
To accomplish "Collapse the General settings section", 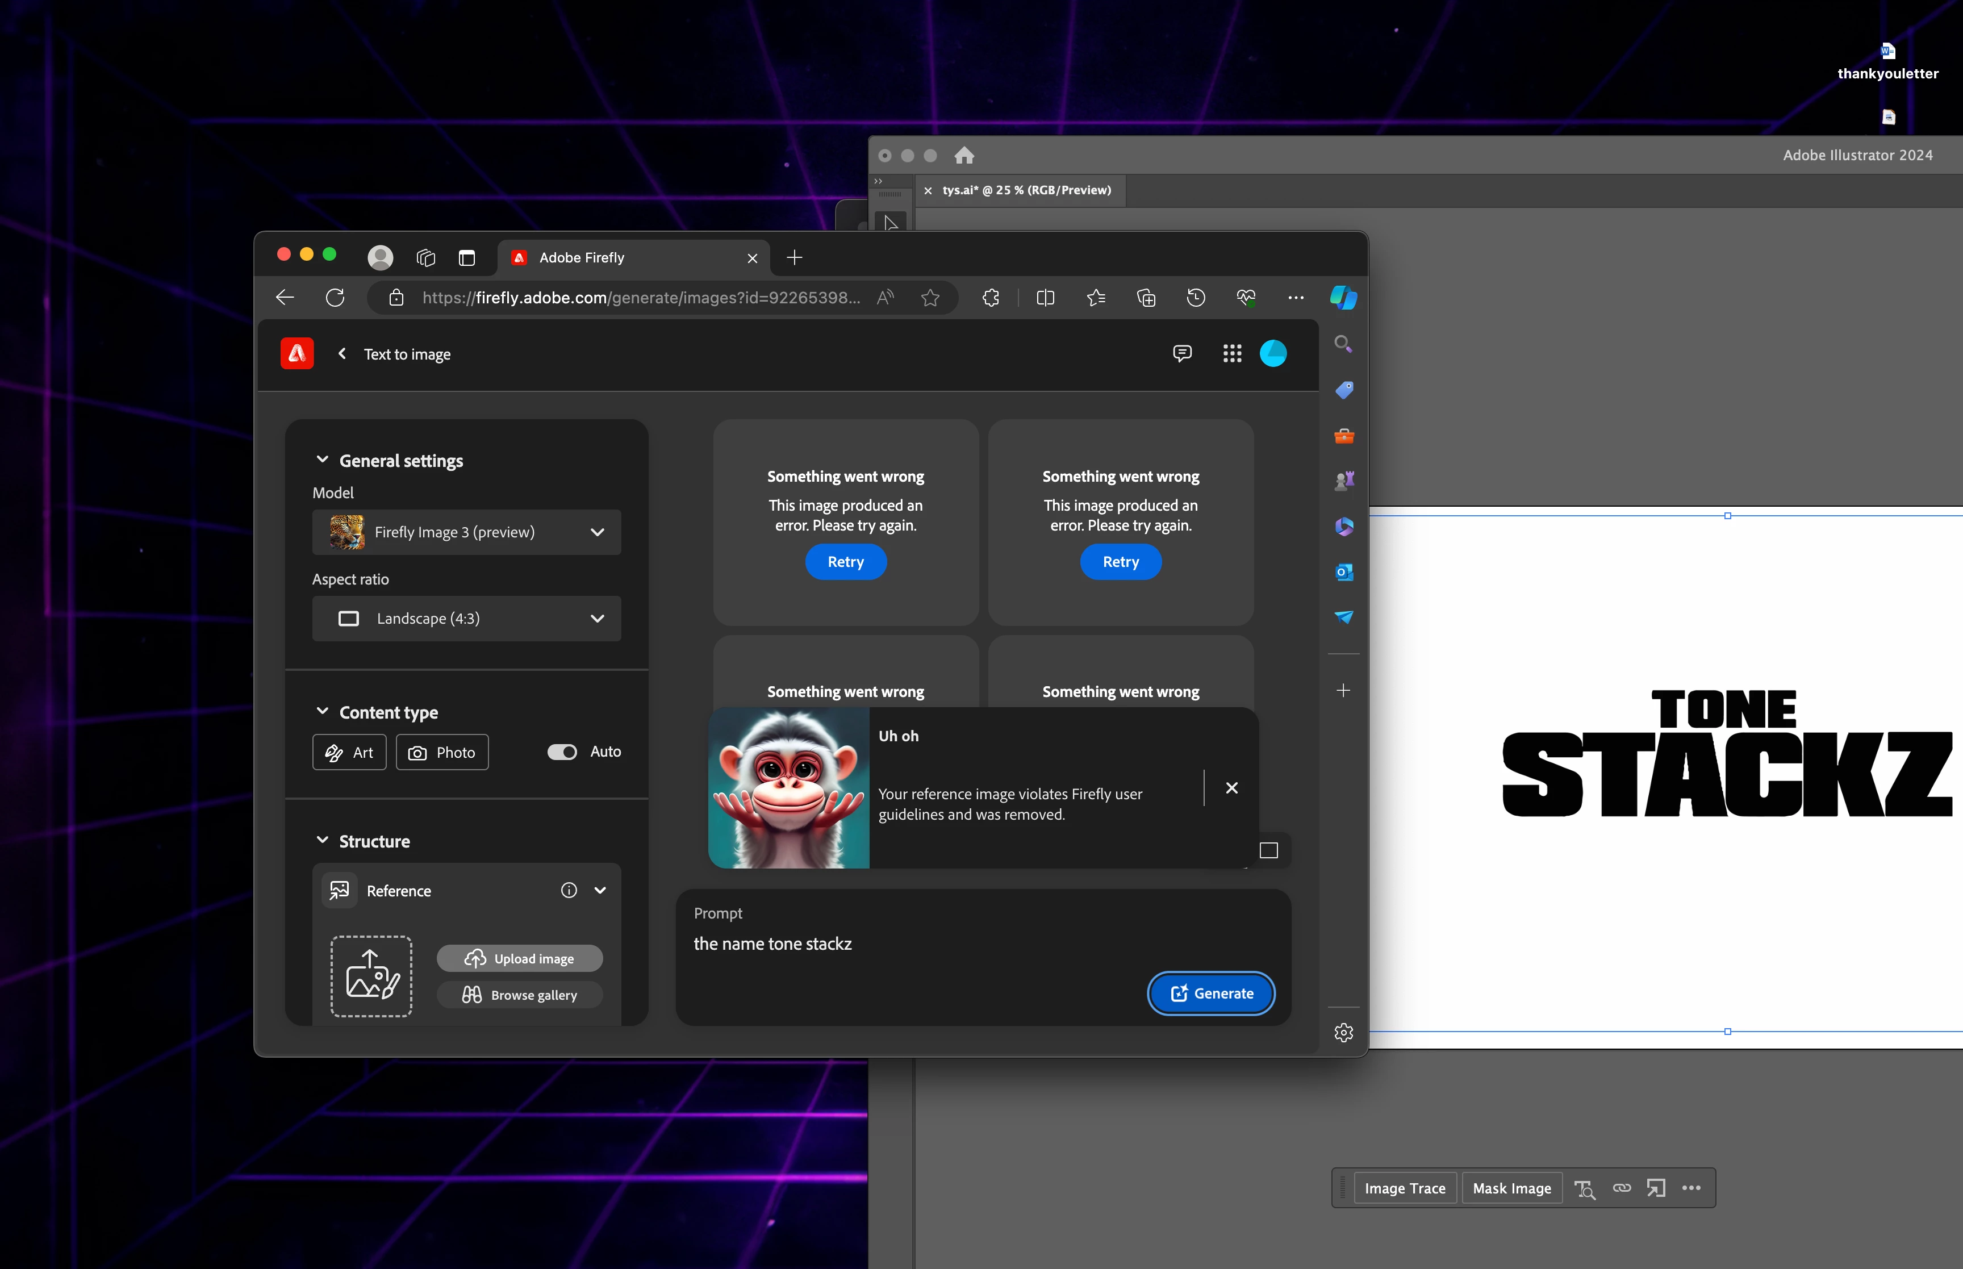I will tap(322, 460).
